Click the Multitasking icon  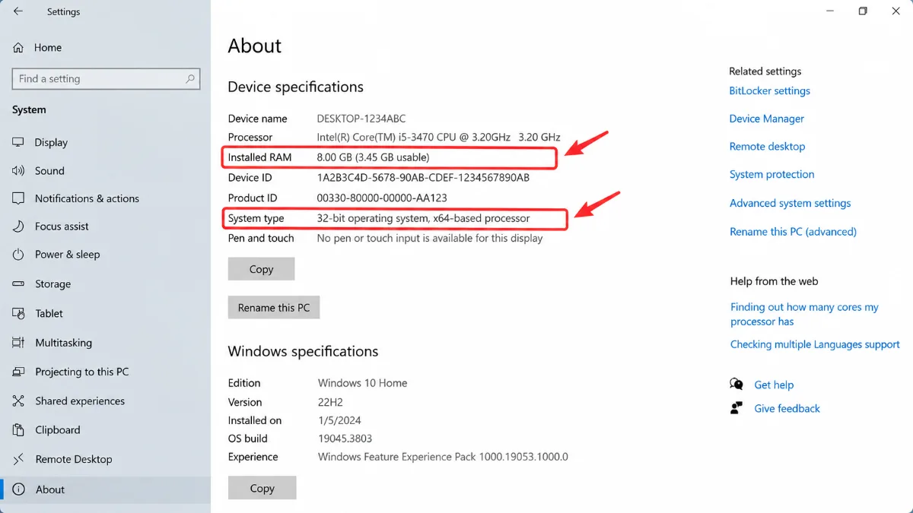click(19, 343)
